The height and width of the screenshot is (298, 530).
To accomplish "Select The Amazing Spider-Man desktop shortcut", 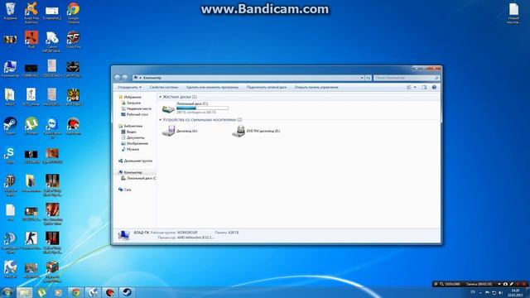I will point(52,214).
